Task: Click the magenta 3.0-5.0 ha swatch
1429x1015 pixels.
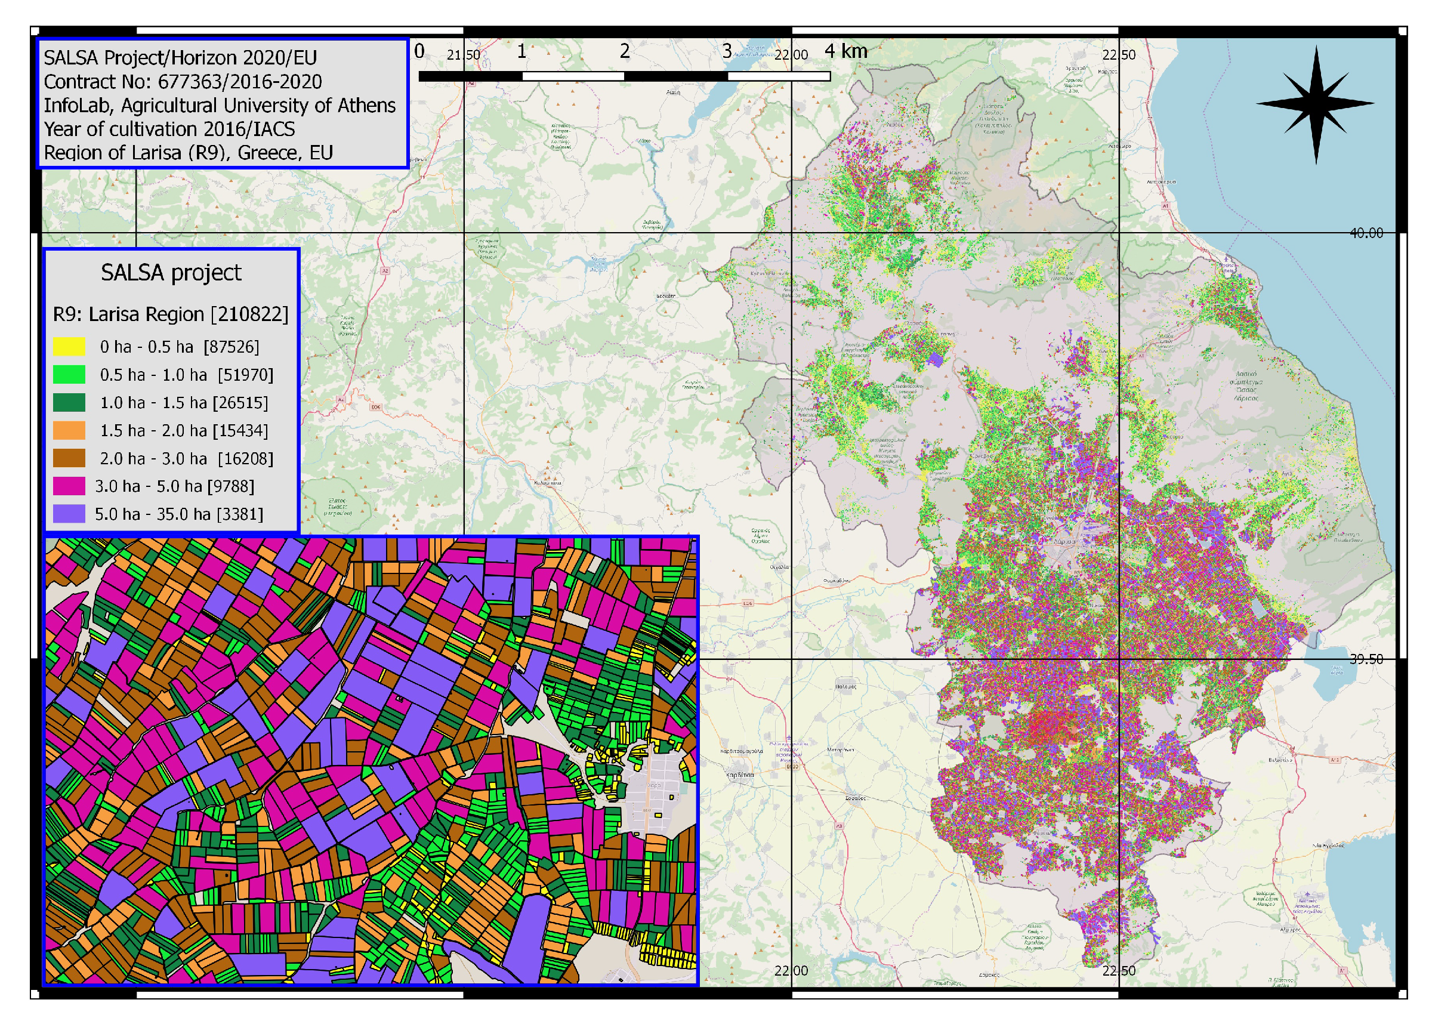Action: [69, 486]
